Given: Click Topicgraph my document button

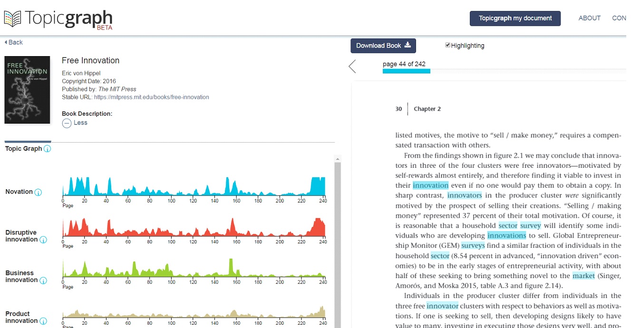Looking at the screenshot, I should pyautogui.click(x=515, y=19).
